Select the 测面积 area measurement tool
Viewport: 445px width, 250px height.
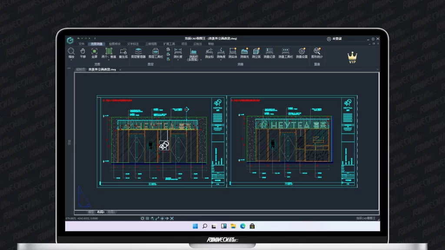193,52
